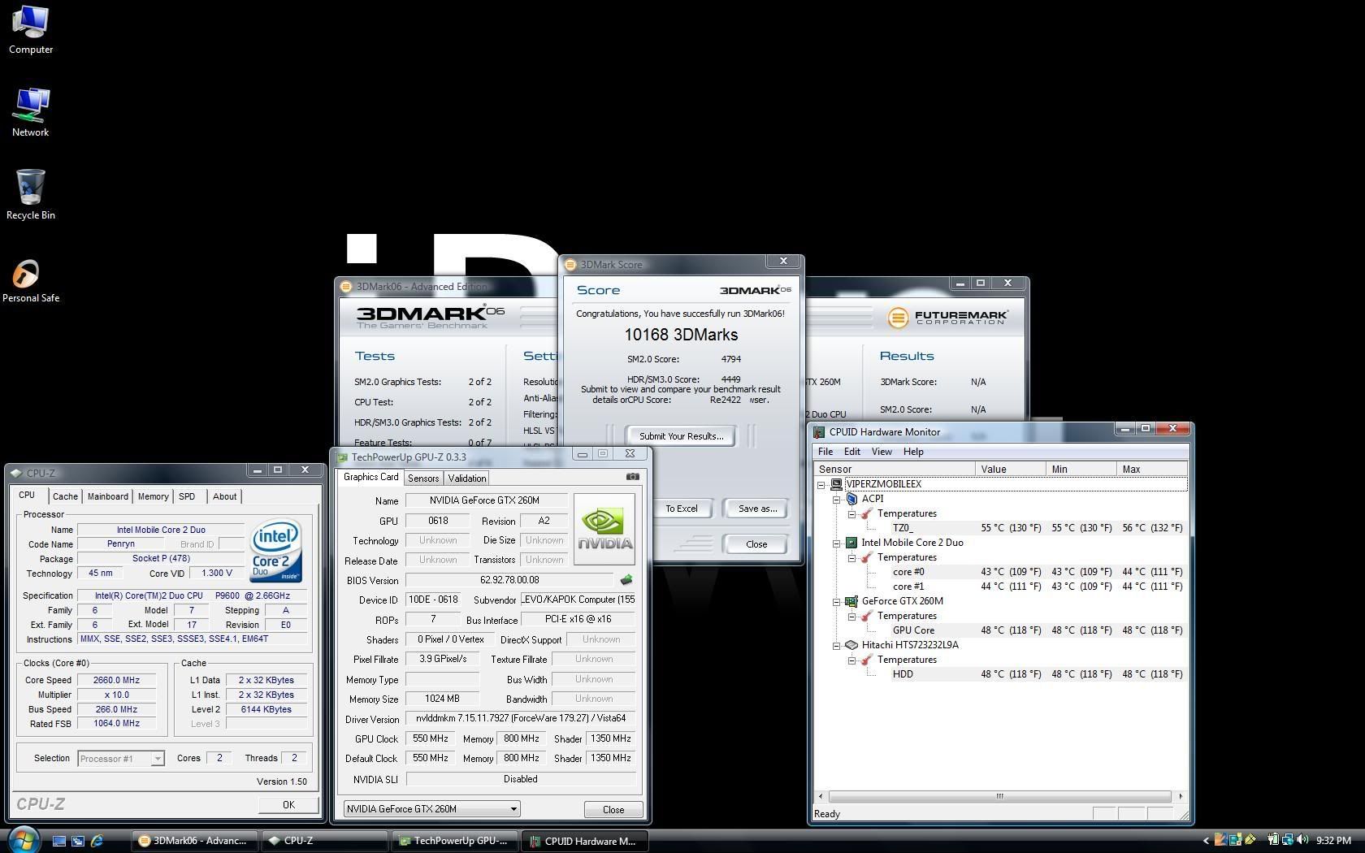1365x853 pixels.
Task: Select the GeForce GTX 260M card icon in HWMonitor
Action: click(851, 601)
